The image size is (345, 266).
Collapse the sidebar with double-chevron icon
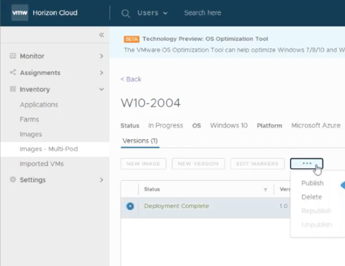pos(102,35)
